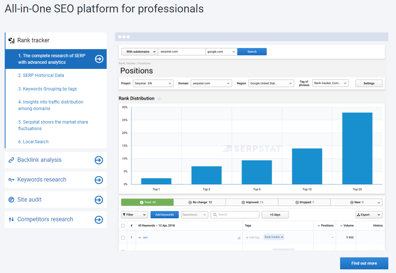Viewport: 396px width, 273px height.
Task: Open the With subdomains dropdown
Action: click(139, 51)
